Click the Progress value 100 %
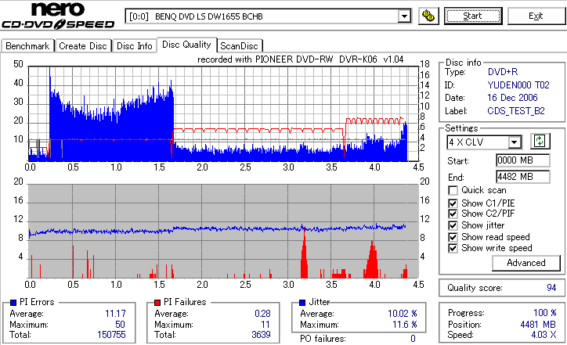 pyautogui.click(x=545, y=313)
